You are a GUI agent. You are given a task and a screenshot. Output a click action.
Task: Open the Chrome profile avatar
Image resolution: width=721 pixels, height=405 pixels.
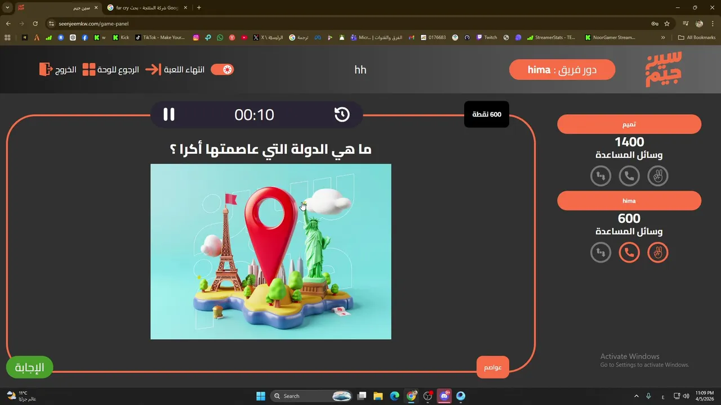(699, 24)
